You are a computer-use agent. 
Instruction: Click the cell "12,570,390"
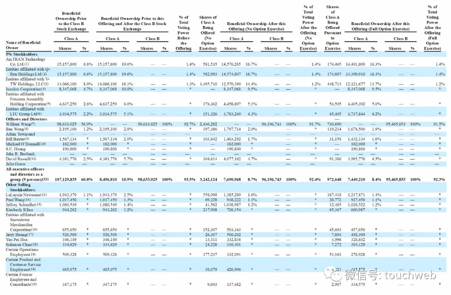[x=231, y=84]
